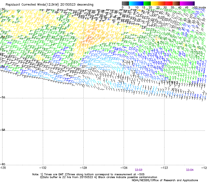Viewport: 207px width, 182px height.
Task: Select the blue 10-15 knots legend color
Action: 140,3
